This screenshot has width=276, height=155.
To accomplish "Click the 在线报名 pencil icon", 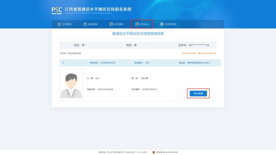I will tap(59, 24).
